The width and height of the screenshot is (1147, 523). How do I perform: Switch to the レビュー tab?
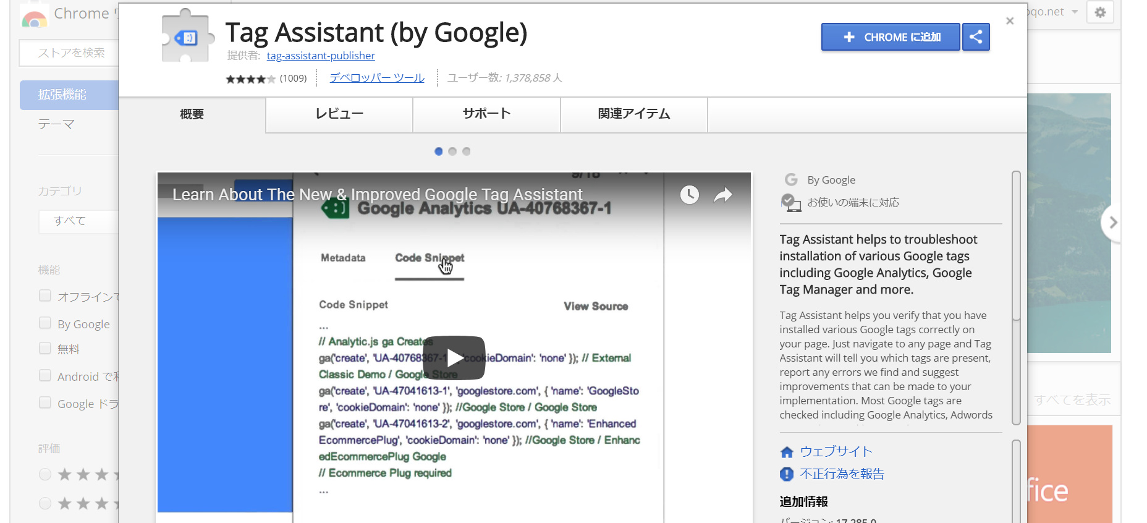339,114
